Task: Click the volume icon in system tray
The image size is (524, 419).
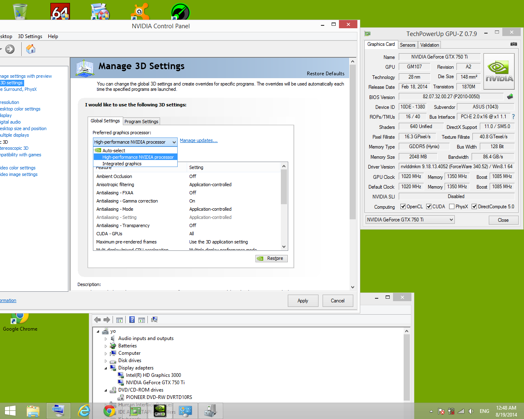Action: coord(471,411)
